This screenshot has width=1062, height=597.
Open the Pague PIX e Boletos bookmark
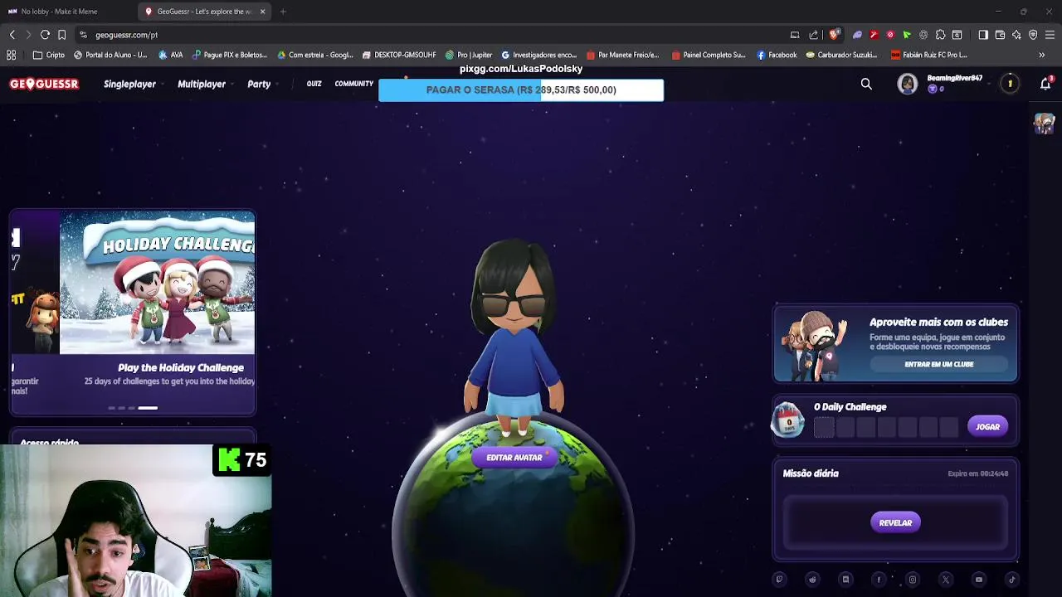click(x=230, y=55)
